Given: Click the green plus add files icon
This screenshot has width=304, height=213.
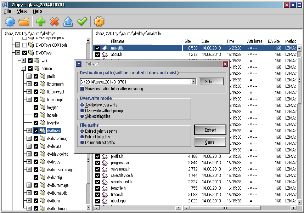Looking at the screenshot, I should coord(41,22).
